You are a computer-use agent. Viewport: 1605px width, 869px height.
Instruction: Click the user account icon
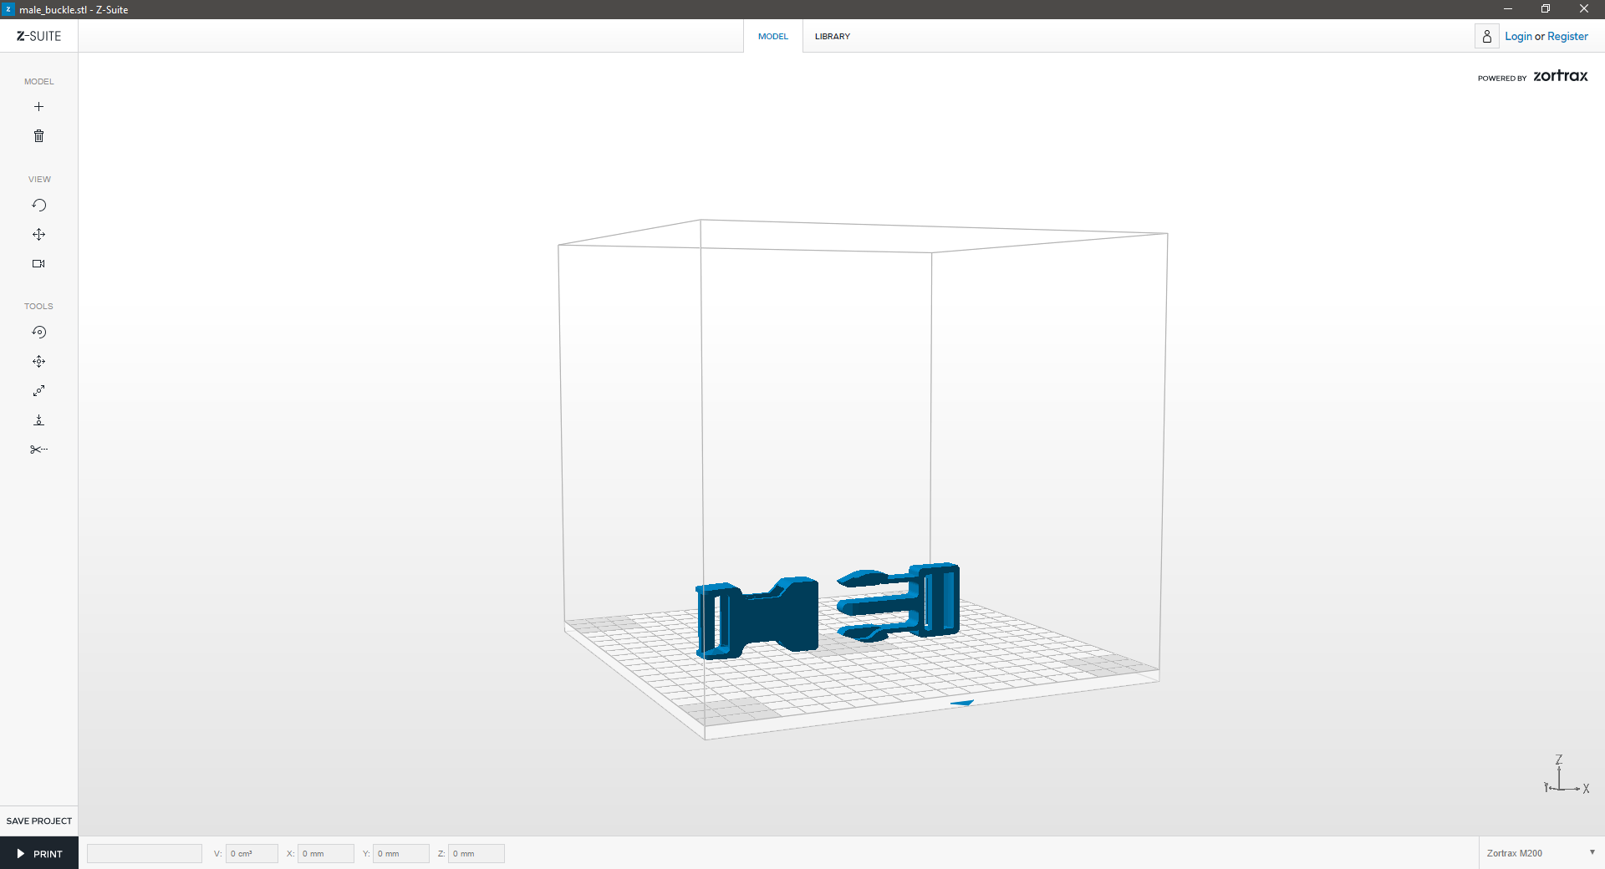(1486, 37)
